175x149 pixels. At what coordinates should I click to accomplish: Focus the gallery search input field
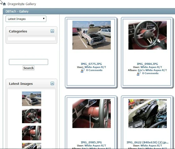coord(28,62)
